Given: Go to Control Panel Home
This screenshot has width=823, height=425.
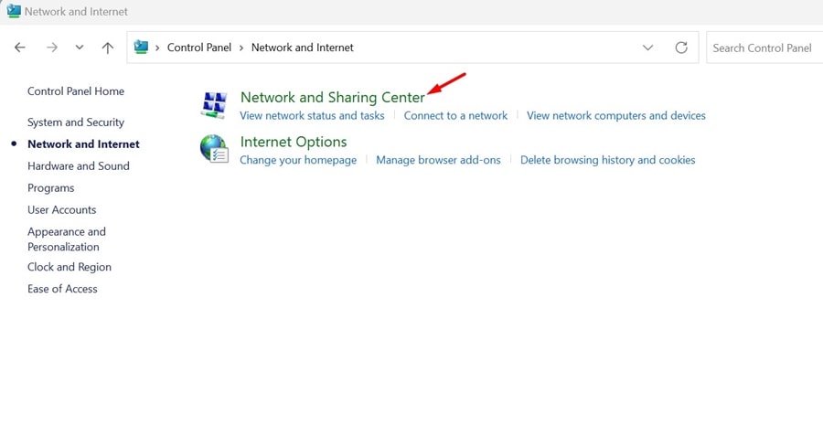Looking at the screenshot, I should click(x=76, y=91).
